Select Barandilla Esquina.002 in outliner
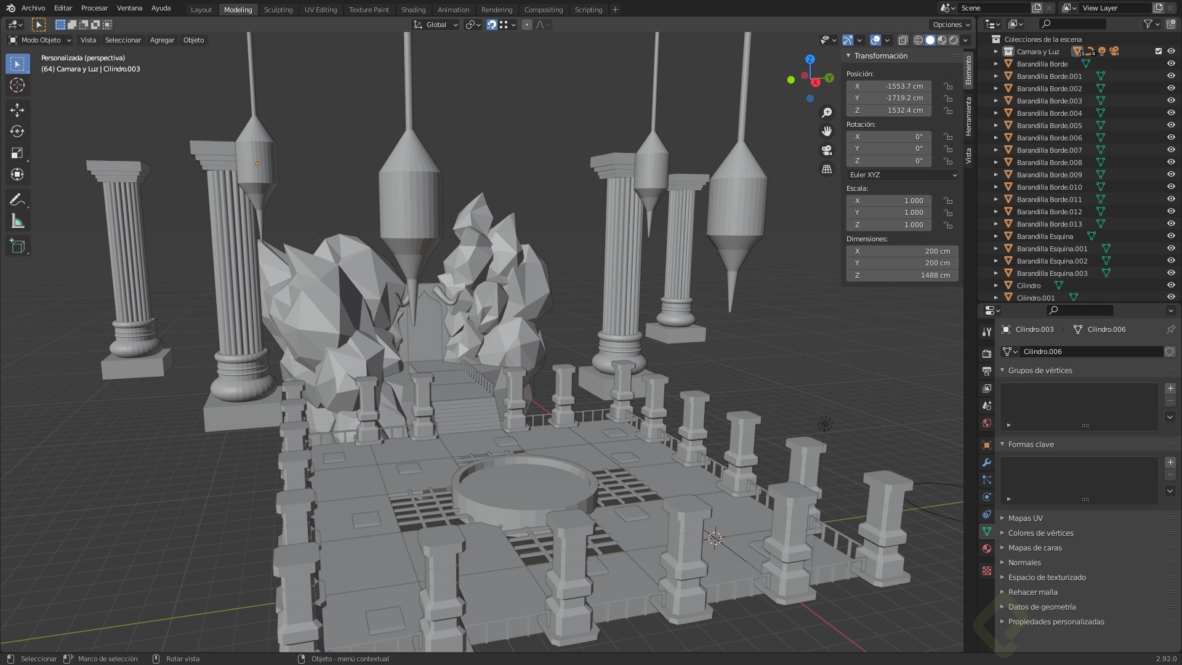Screen dimensions: 1182x665 pos(1051,261)
